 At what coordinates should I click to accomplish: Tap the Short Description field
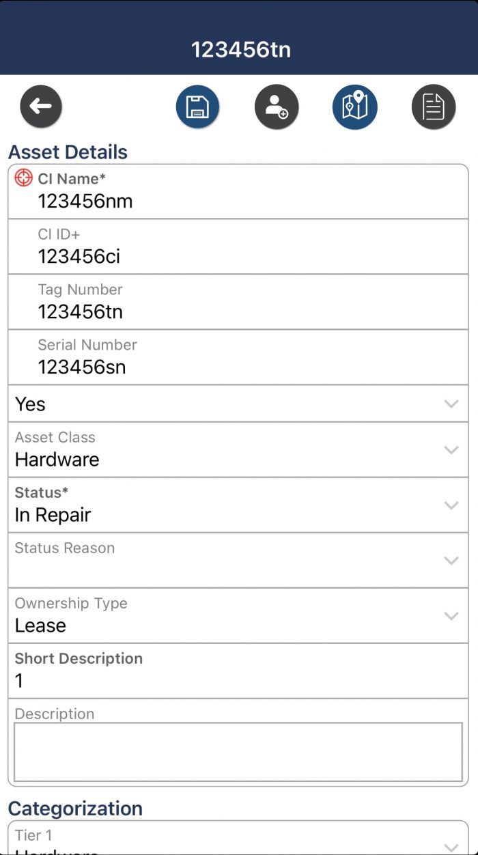239,680
